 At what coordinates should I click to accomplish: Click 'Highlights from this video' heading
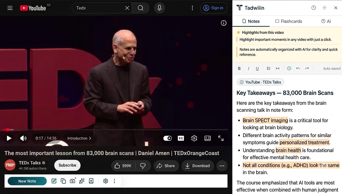[263, 32]
